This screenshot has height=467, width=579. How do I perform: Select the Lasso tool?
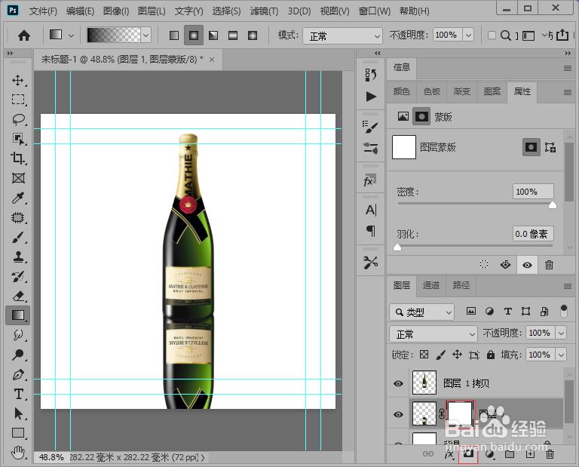(x=18, y=119)
